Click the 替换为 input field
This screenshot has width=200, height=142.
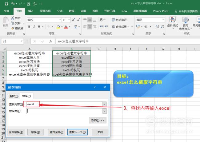click(64, 111)
